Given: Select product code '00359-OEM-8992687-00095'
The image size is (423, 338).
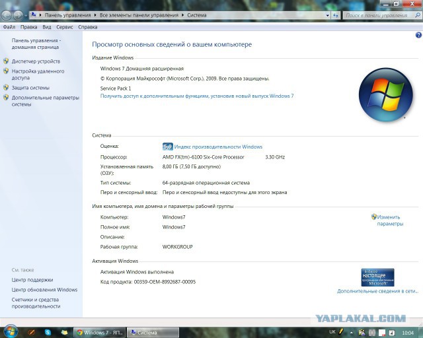Looking at the screenshot, I should tap(165, 282).
